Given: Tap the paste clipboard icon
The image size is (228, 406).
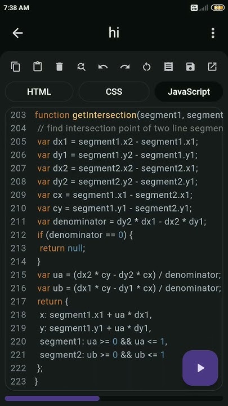Looking at the screenshot, I should [x=38, y=67].
